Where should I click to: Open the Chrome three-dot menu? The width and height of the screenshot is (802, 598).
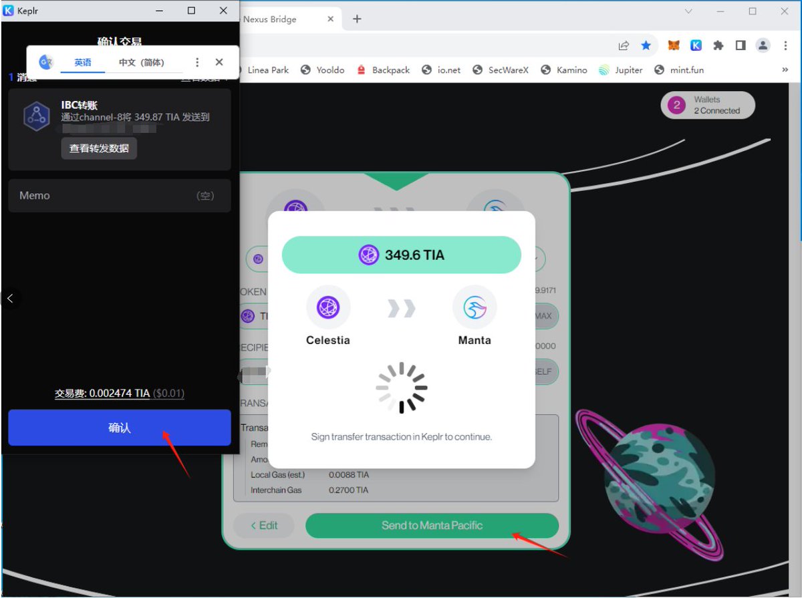pos(785,45)
